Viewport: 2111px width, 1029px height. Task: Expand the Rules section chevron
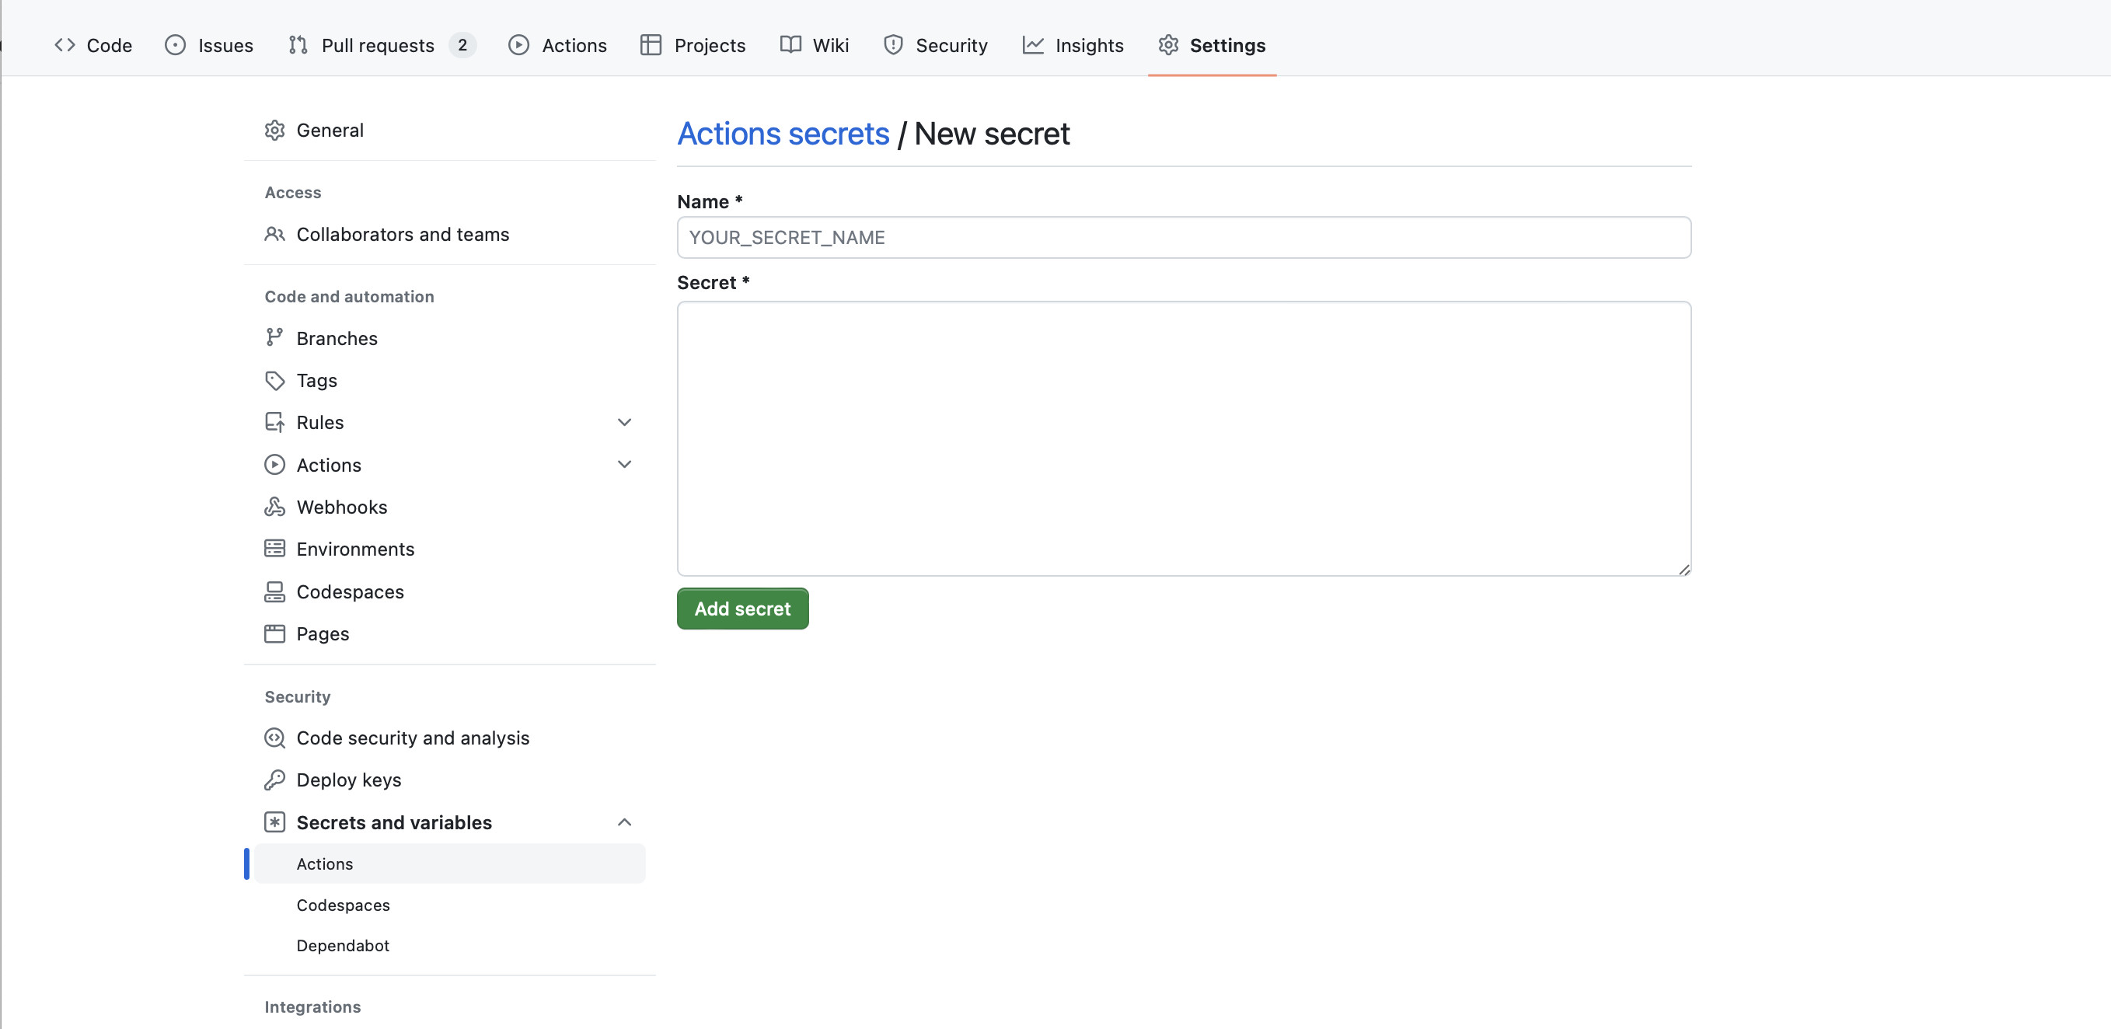point(624,422)
